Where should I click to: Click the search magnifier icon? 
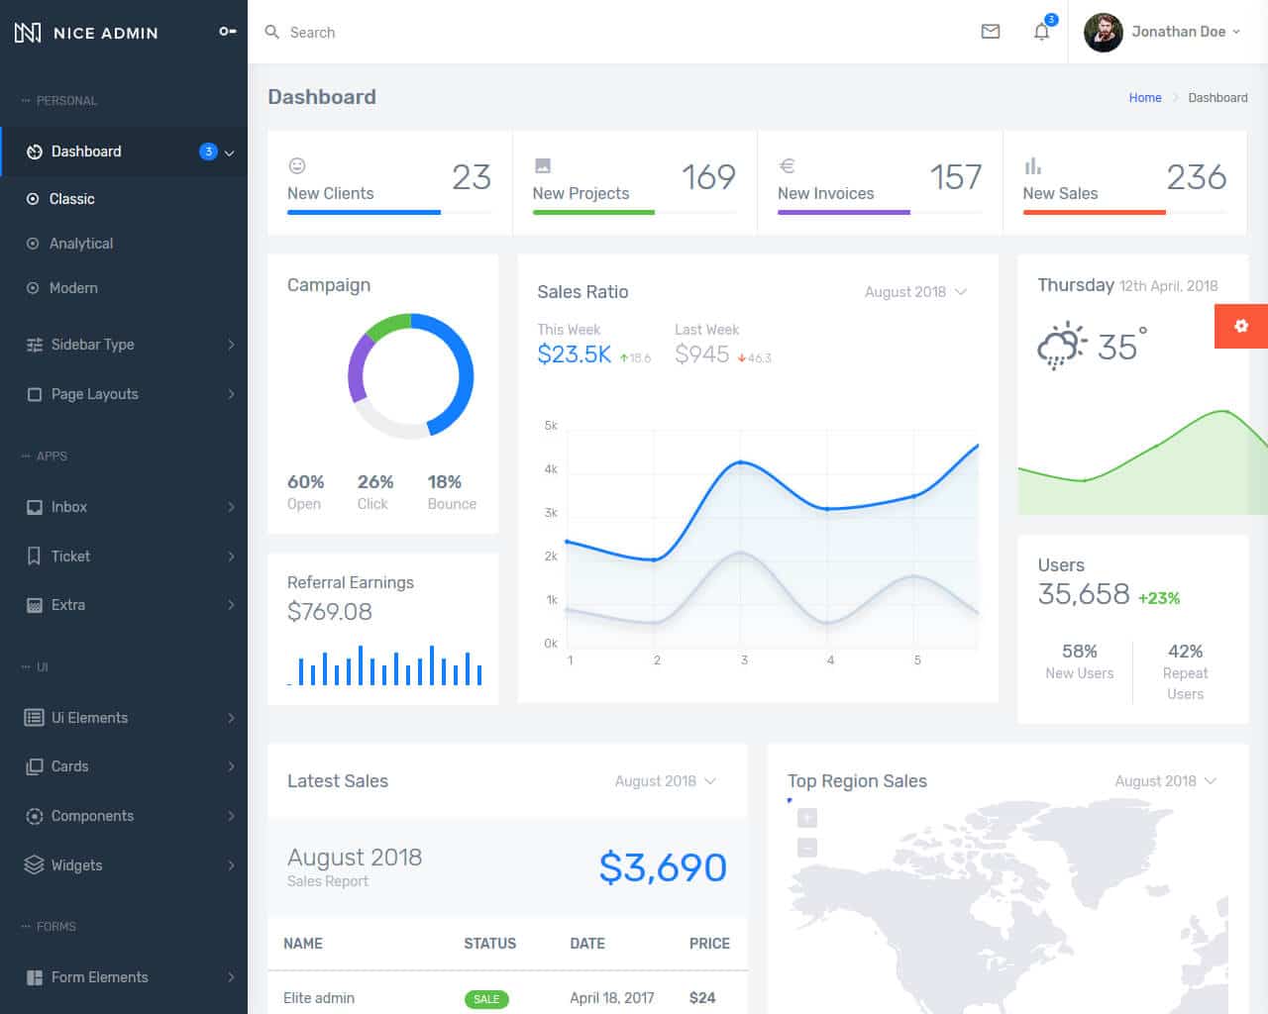tap(271, 32)
